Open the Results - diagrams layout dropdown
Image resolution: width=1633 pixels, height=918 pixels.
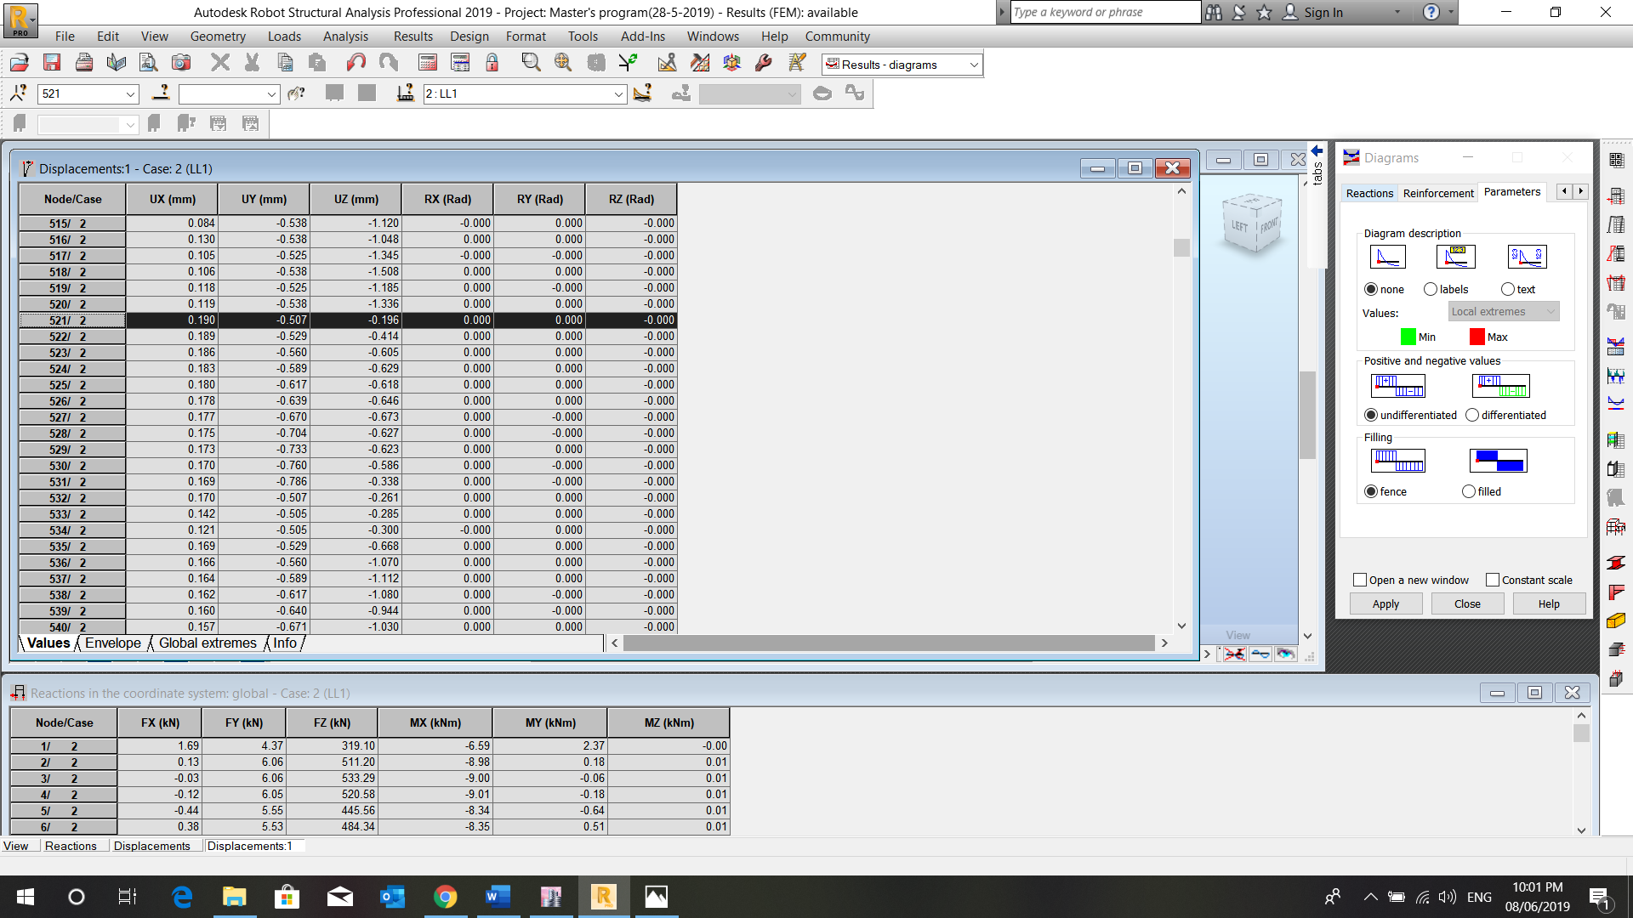(x=975, y=64)
